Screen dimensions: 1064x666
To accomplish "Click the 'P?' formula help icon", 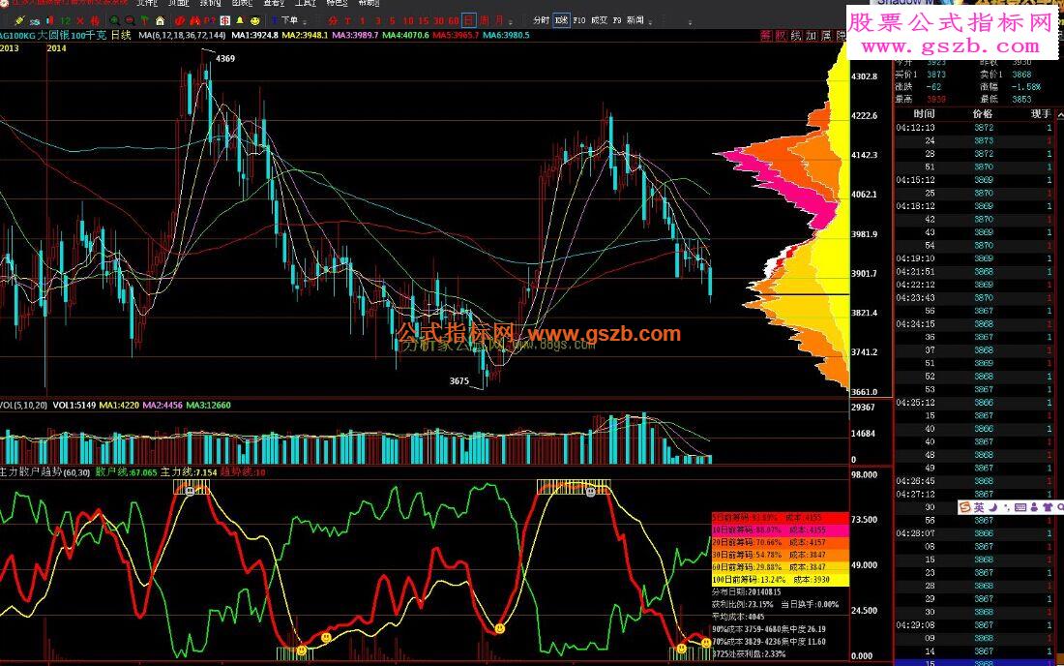I will click(x=210, y=21).
